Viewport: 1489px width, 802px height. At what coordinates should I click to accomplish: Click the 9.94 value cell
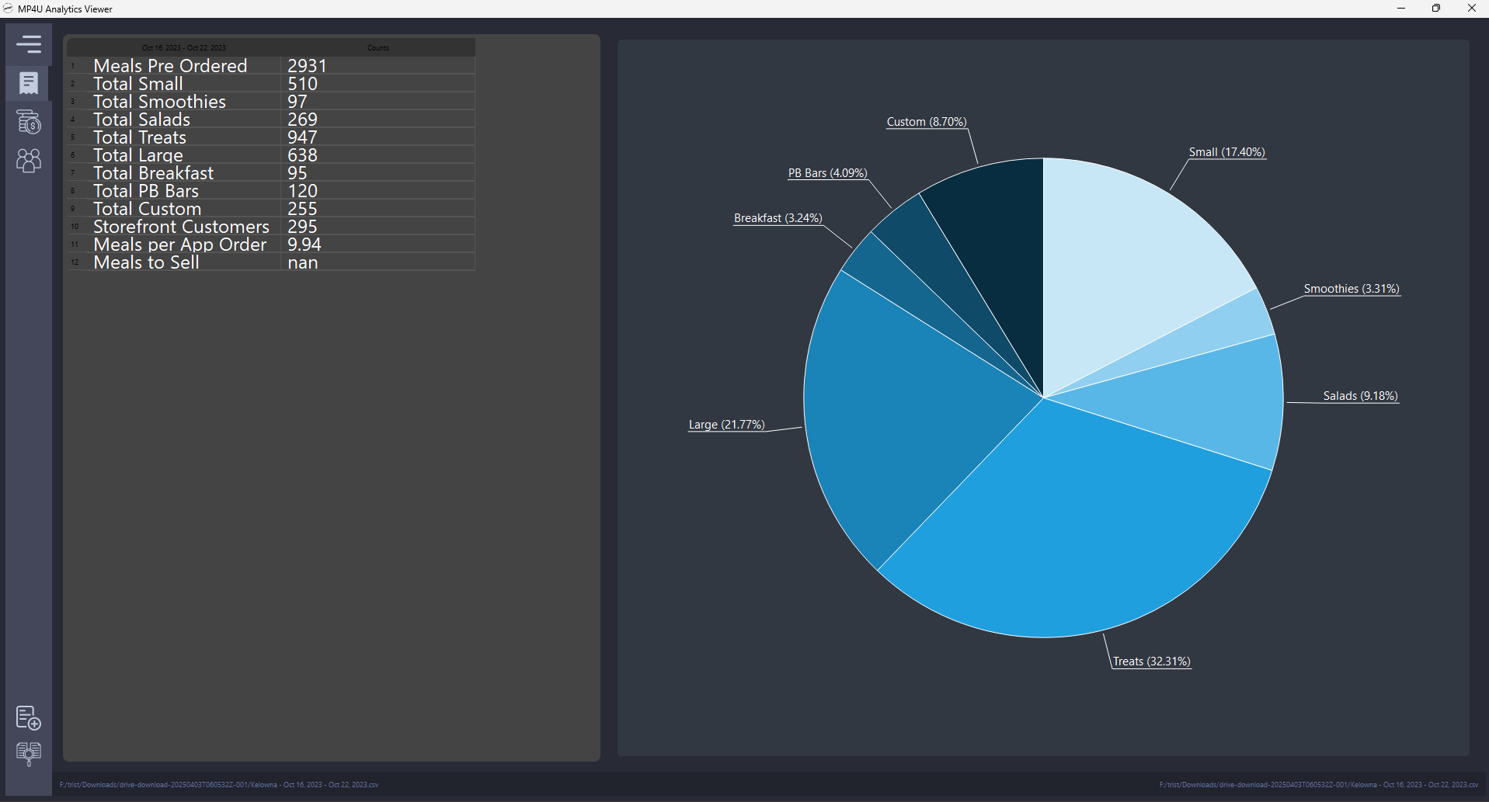(377, 245)
